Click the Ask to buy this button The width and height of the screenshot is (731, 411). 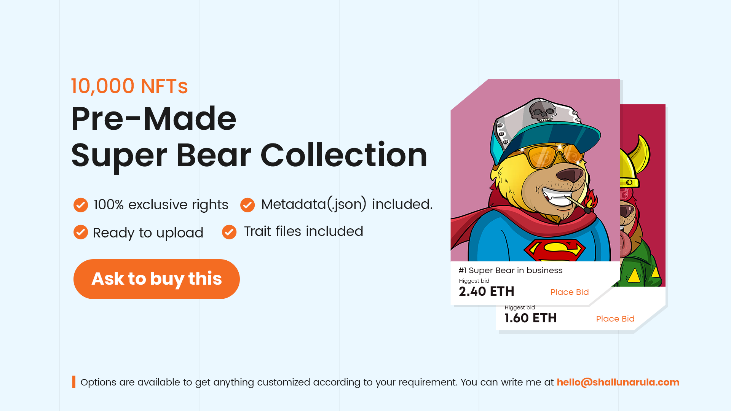pyautogui.click(x=156, y=279)
